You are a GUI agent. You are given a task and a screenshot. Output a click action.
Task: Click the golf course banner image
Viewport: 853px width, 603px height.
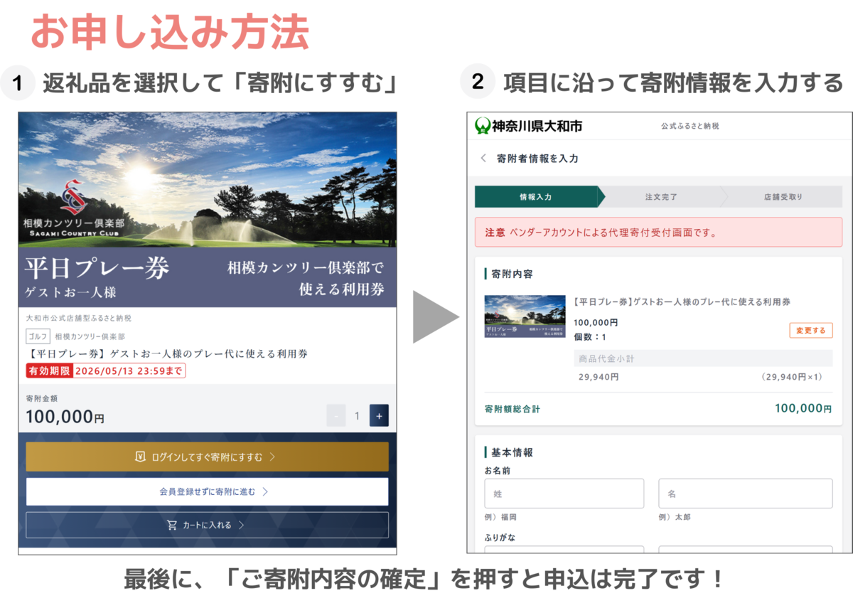pos(207,178)
